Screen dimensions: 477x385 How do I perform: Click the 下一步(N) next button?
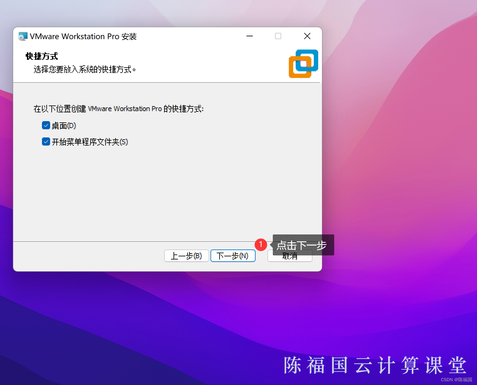click(233, 256)
